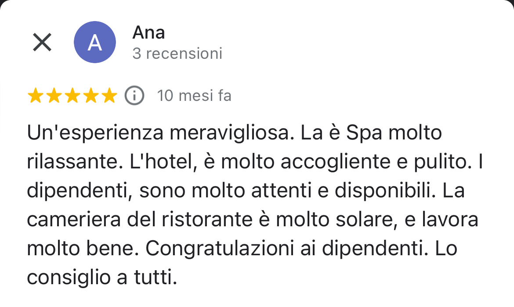Select the fourth star of the rating
514x307 pixels.
[x=90, y=96]
